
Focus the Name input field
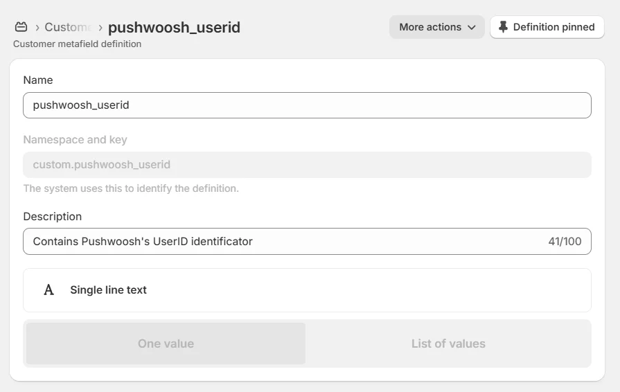click(x=307, y=105)
